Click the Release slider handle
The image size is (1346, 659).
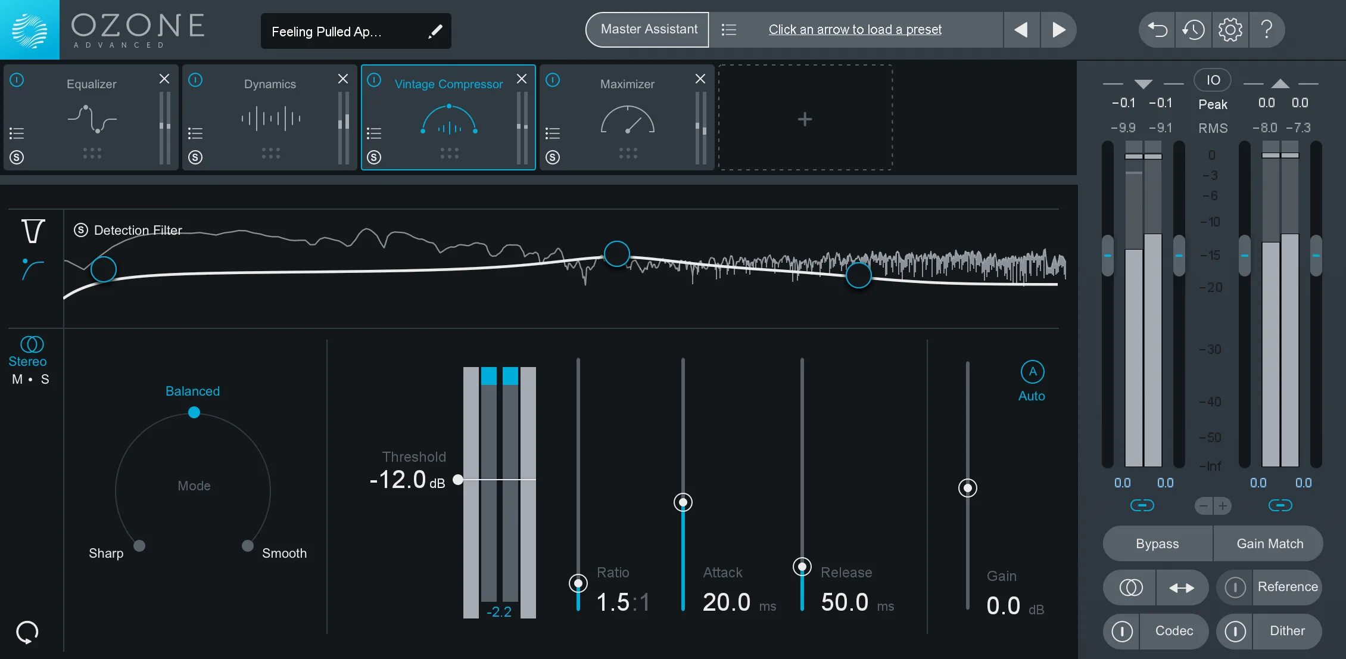(802, 566)
